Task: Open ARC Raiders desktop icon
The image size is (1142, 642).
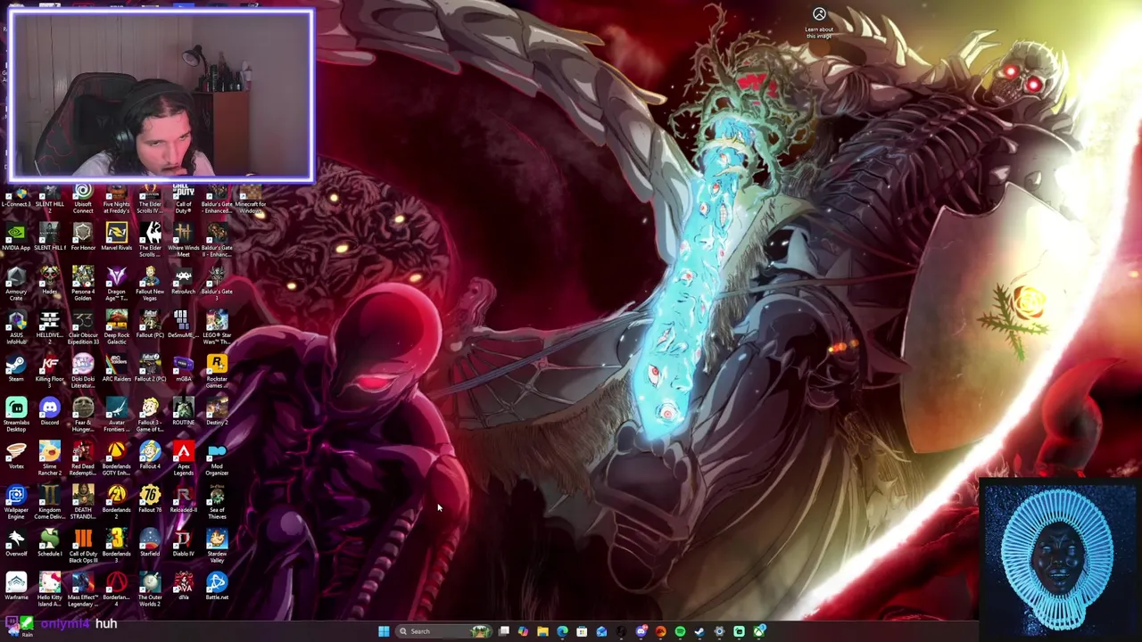Action: coord(116,368)
